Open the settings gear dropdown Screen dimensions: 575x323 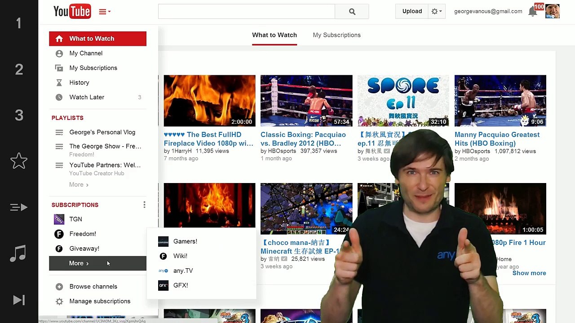tap(437, 11)
